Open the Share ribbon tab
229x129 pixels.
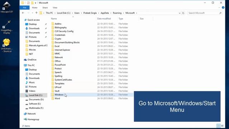click(x=45, y=8)
